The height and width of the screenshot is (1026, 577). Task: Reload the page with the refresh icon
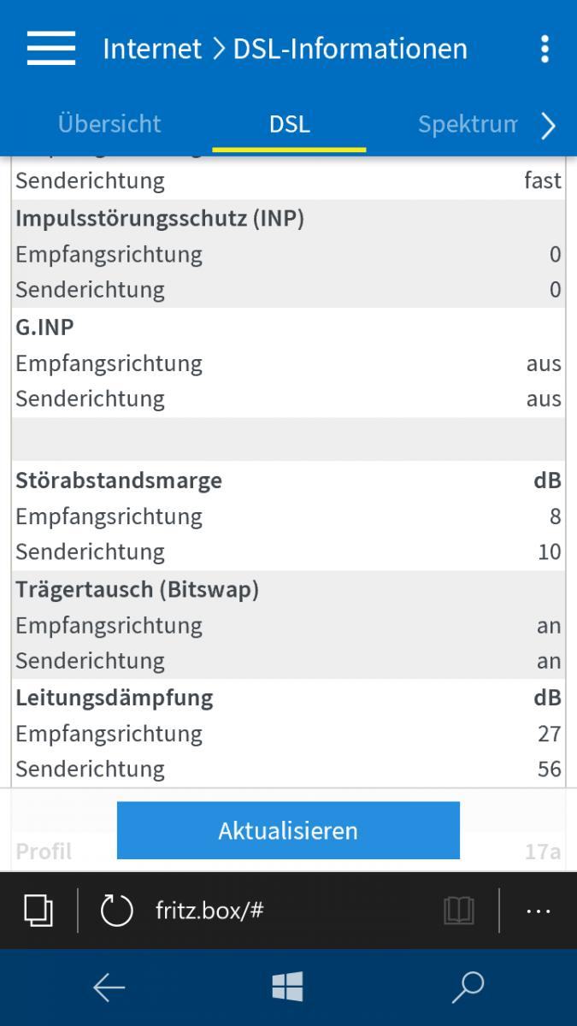116,910
